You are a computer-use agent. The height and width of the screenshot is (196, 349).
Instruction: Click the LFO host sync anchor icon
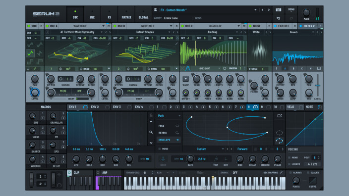click(x=163, y=159)
